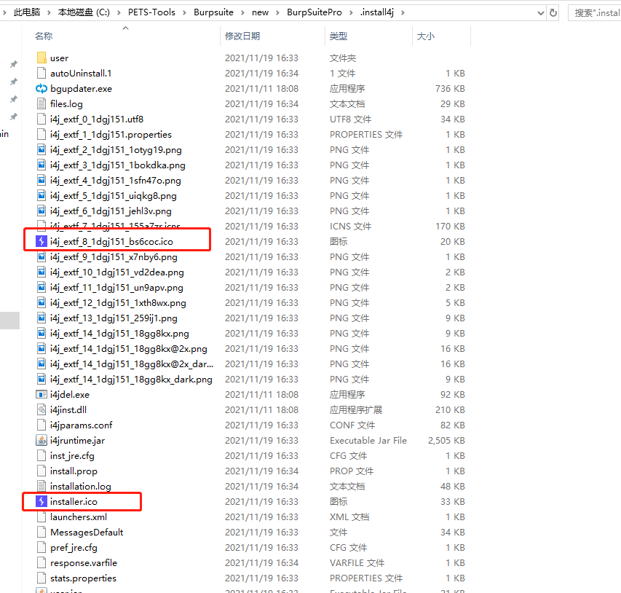Viewport: 621px width, 593px height.
Task: Navigate to Burpsuite in the breadcrumb
Action: pos(214,12)
